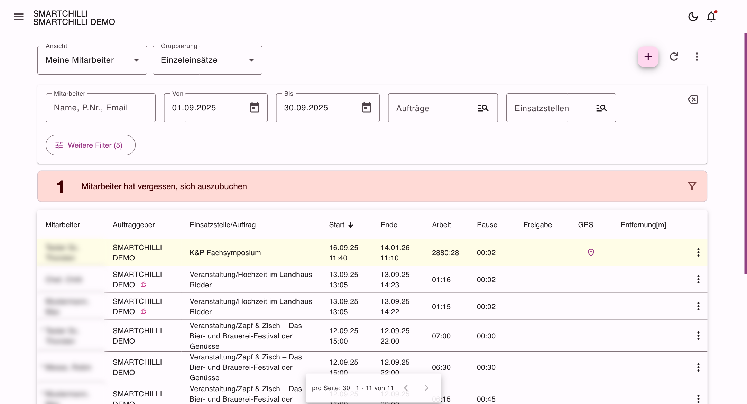Go to previous page of results
747x404 pixels.
(406, 388)
